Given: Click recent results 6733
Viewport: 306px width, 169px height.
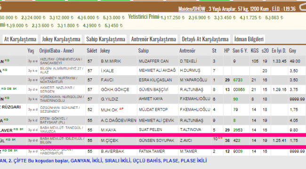Looking at the screenshot, I should [x=238, y=80].
